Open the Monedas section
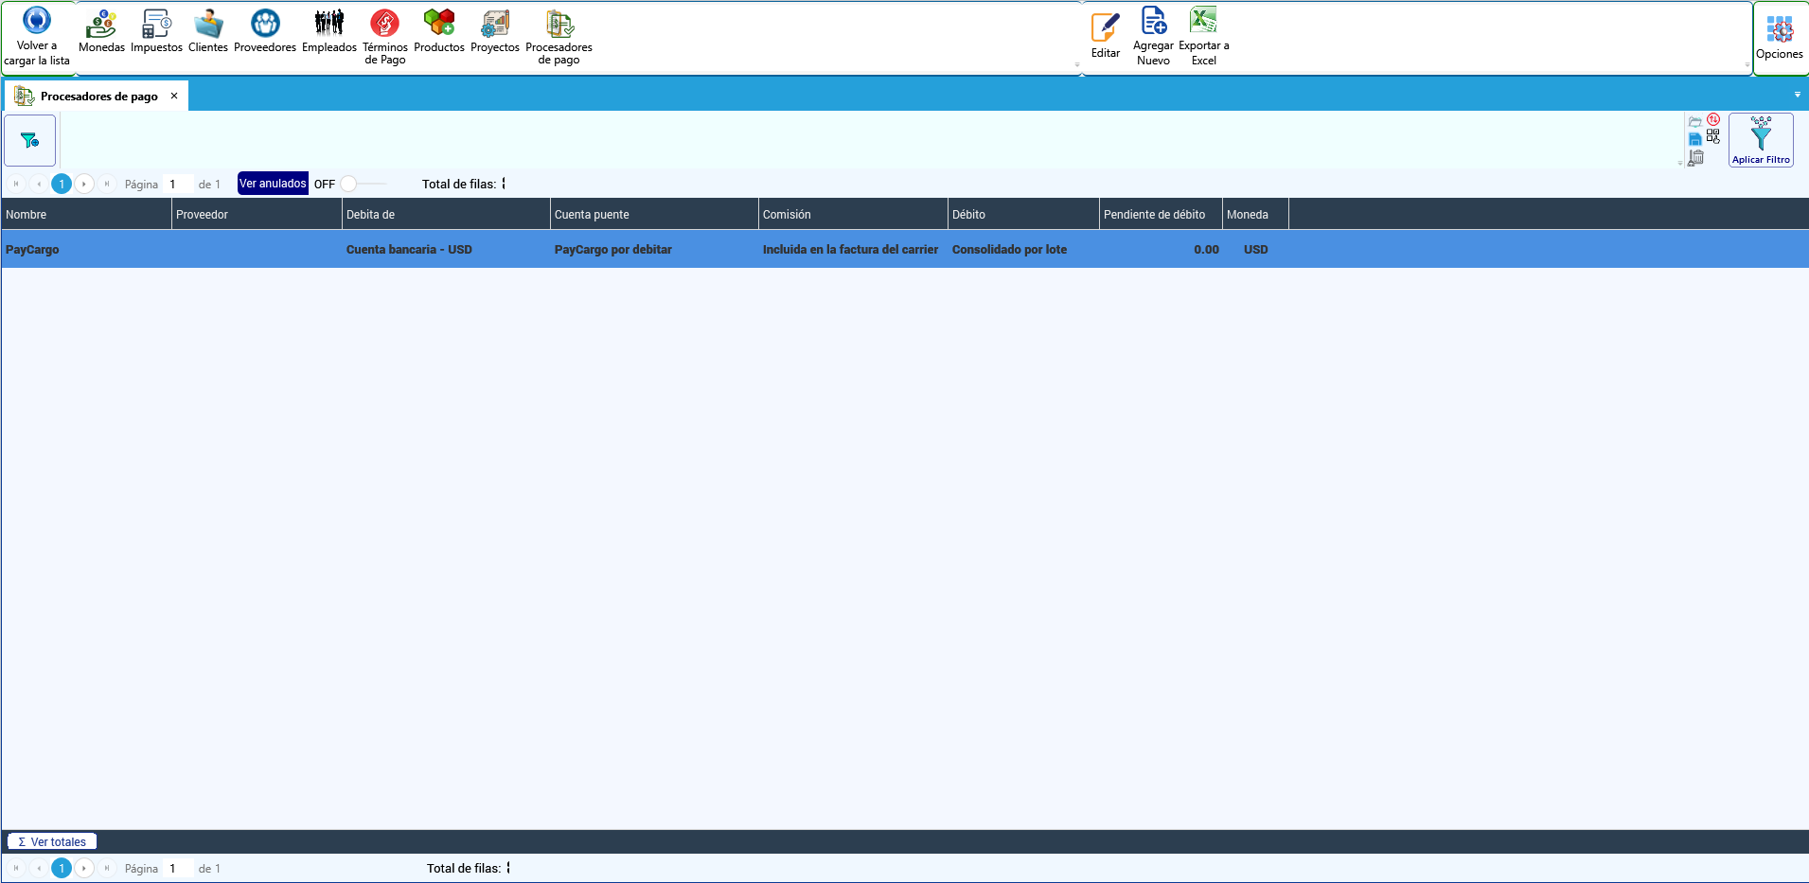Screen dimensions: 1809x883 (101, 31)
